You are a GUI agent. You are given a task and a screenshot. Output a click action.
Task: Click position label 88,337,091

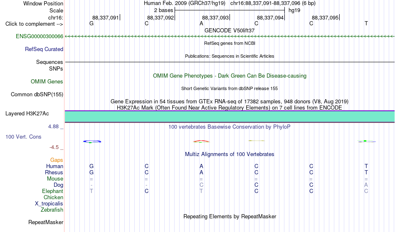(105, 18)
